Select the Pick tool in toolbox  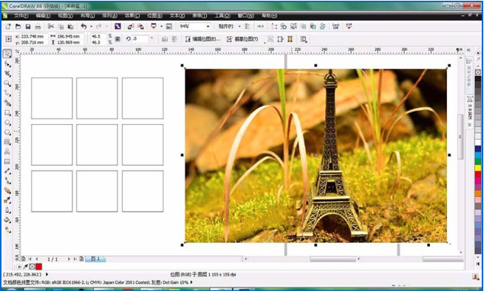click(7, 54)
